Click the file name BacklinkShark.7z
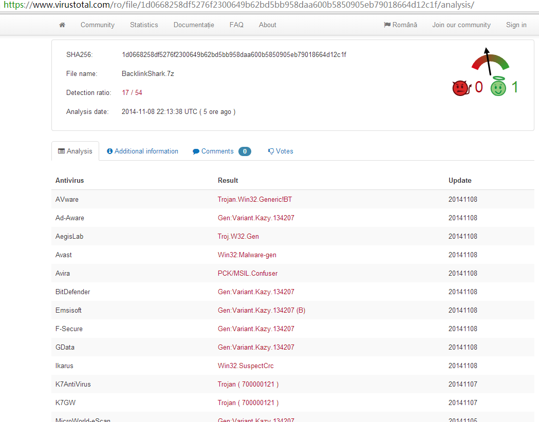The height and width of the screenshot is (422, 539). click(148, 74)
